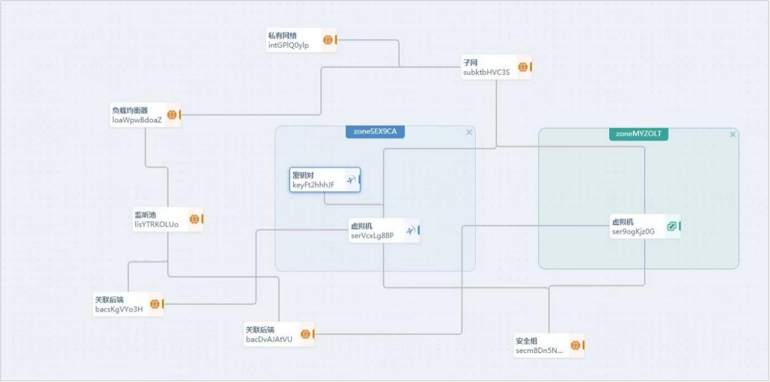This screenshot has width=770, height=382.
Task: Click the key pair keyFt2hhhJF node icon
Action: point(351,180)
